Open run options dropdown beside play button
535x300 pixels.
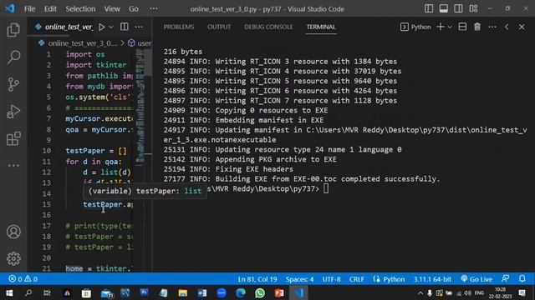[x=111, y=27]
